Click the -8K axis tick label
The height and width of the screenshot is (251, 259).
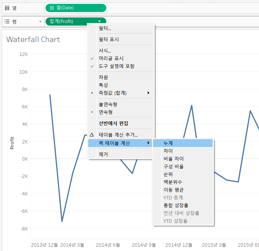point(24,229)
